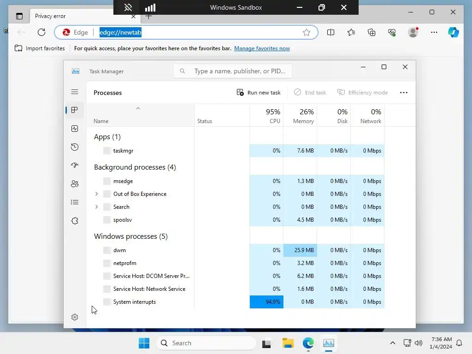Open the Services page icon

(75, 221)
